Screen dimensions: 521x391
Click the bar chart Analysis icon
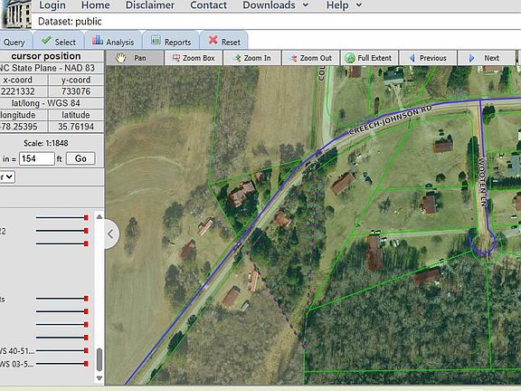98,40
